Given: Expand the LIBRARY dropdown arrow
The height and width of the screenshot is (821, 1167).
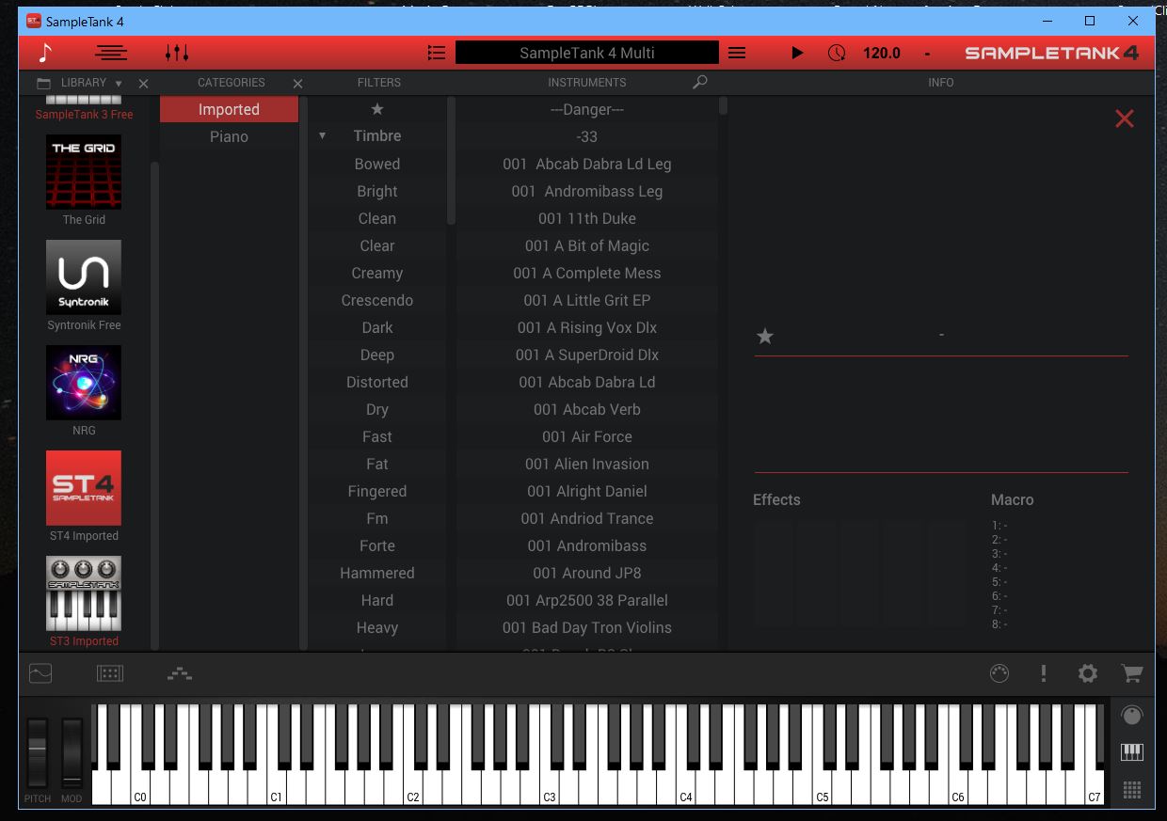Looking at the screenshot, I should tap(119, 84).
